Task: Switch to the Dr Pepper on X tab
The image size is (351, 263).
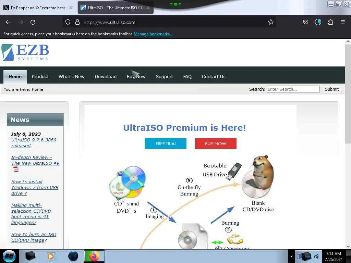Action: pos(38,8)
